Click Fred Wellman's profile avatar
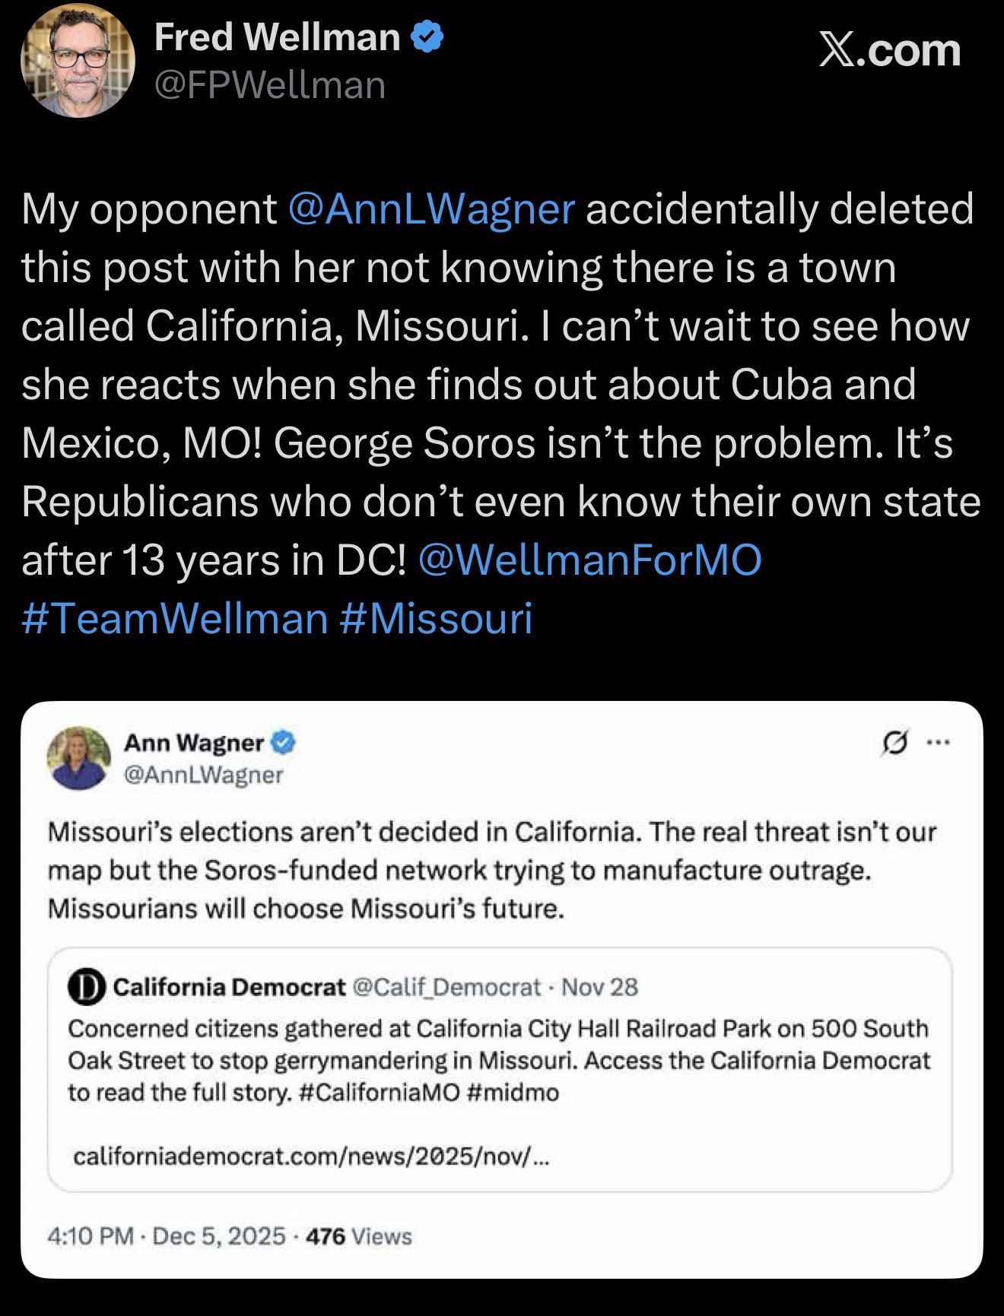The height and width of the screenshot is (1316, 1004). coord(78,60)
